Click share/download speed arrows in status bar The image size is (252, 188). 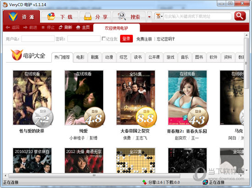[x=144, y=182]
